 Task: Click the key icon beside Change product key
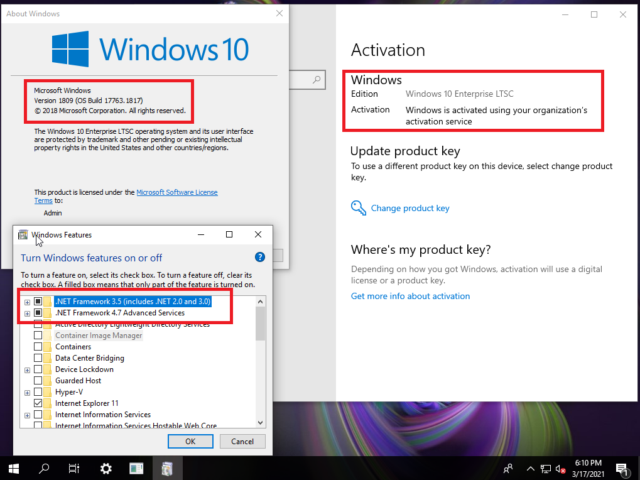click(359, 208)
